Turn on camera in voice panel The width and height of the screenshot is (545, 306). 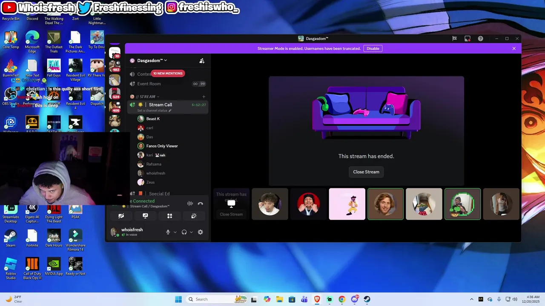coord(121,216)
